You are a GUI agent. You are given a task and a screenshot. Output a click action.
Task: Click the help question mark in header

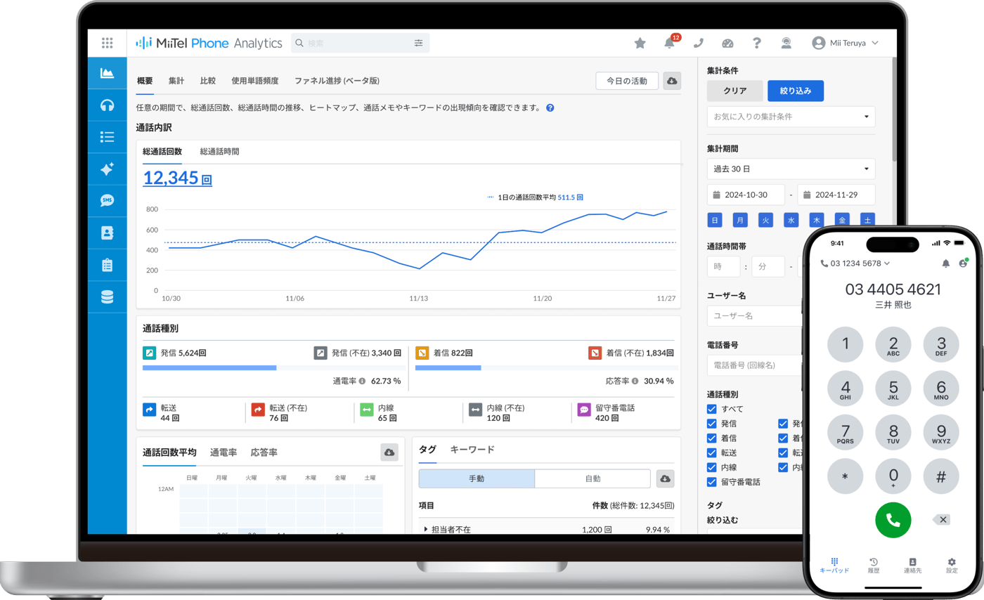click(756, 43)
